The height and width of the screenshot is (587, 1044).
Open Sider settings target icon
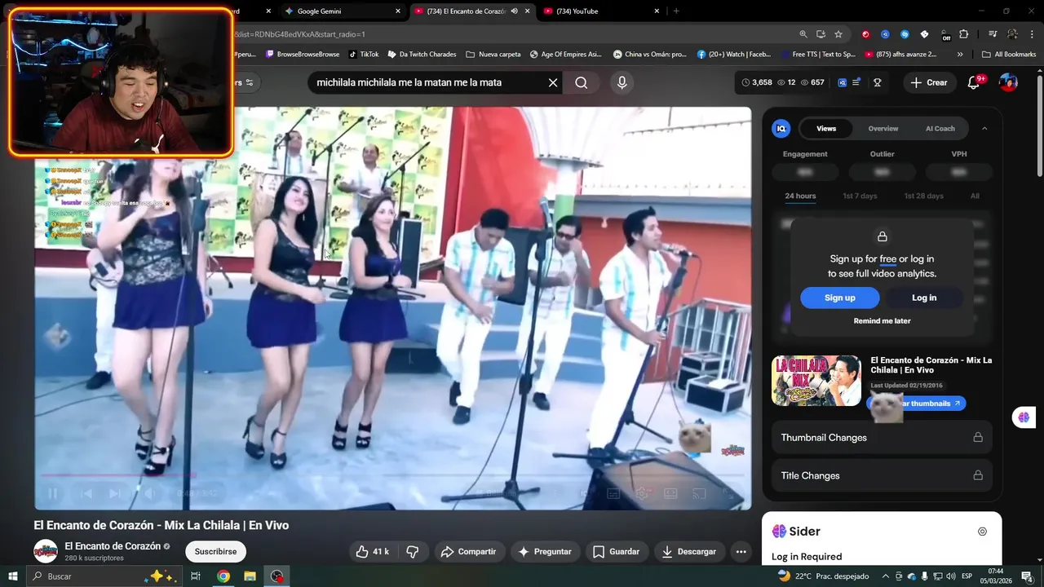point(982,532)
